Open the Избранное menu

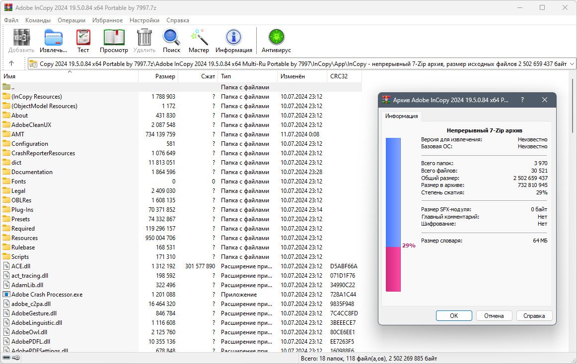(x=107, y=20)
